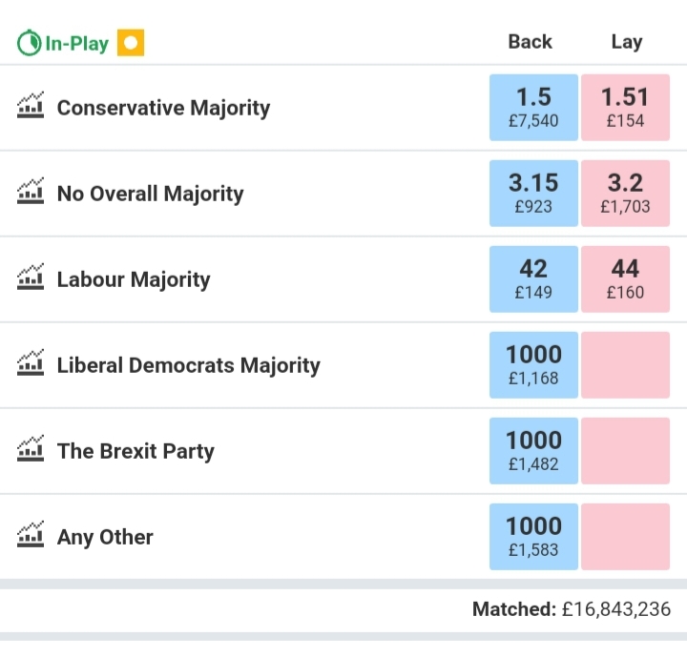
Task: Back Conservative Majority at 1.5
Action: pyautogui.click(x=533, y=108)
